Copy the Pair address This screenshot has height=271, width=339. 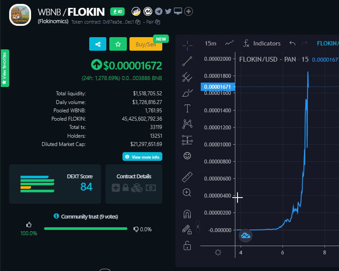[157, 22]
